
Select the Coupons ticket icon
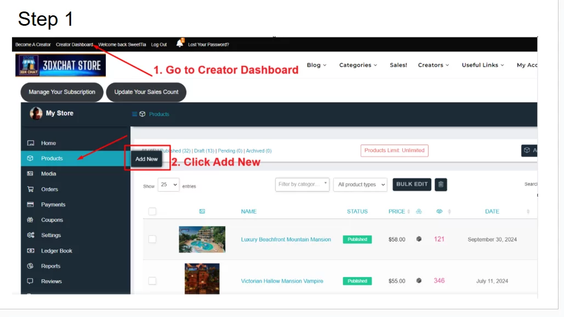(x=31, y=220)
